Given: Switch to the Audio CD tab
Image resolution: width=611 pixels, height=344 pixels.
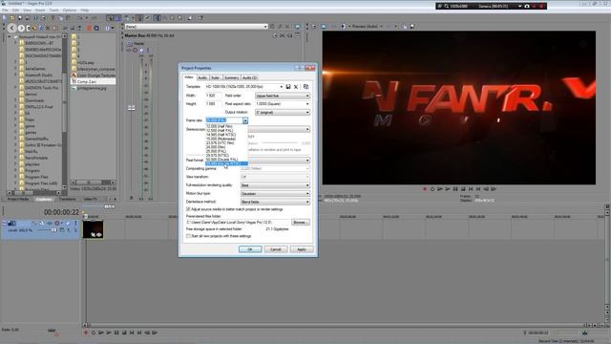Looking at the screenshot, I should click(x=250, y=77).
